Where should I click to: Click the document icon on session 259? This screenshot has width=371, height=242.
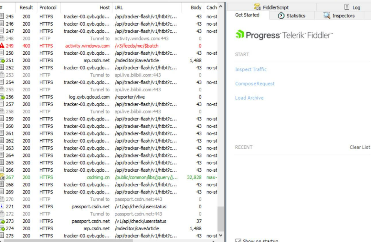pyautogui.click(x=2, y=119)
